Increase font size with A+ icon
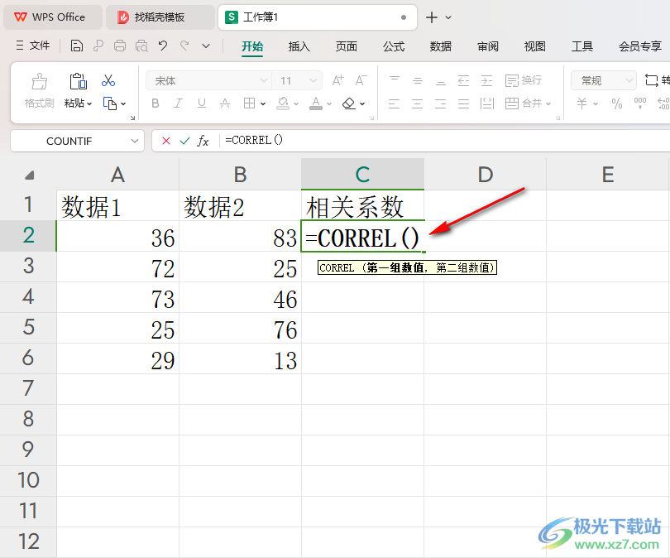 click(337, 80)
